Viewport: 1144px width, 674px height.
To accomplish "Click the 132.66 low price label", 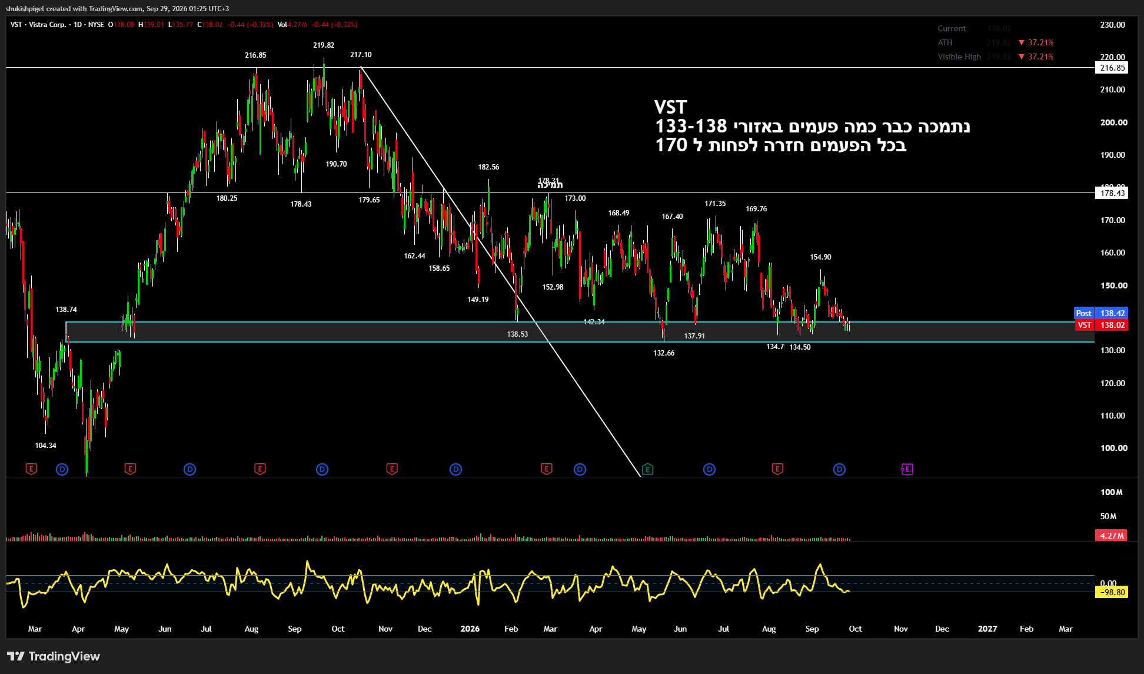I will 664,353.
